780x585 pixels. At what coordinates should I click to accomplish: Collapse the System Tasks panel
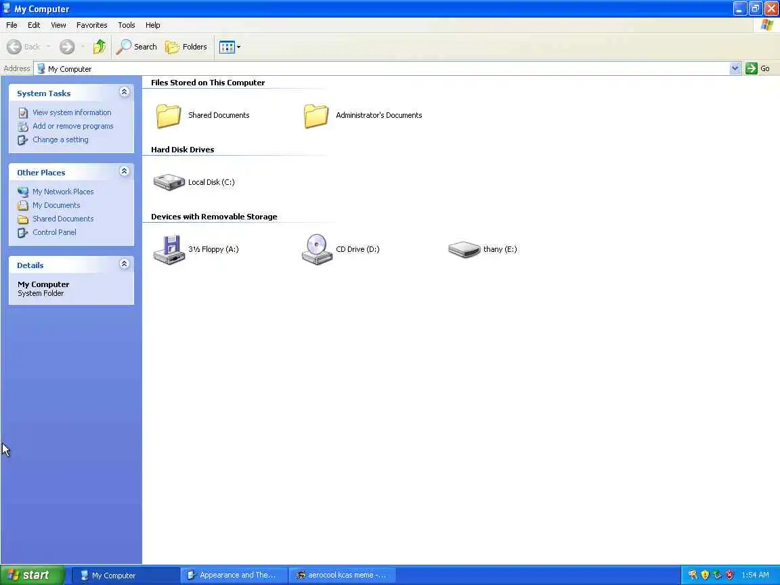pos(125,92)
